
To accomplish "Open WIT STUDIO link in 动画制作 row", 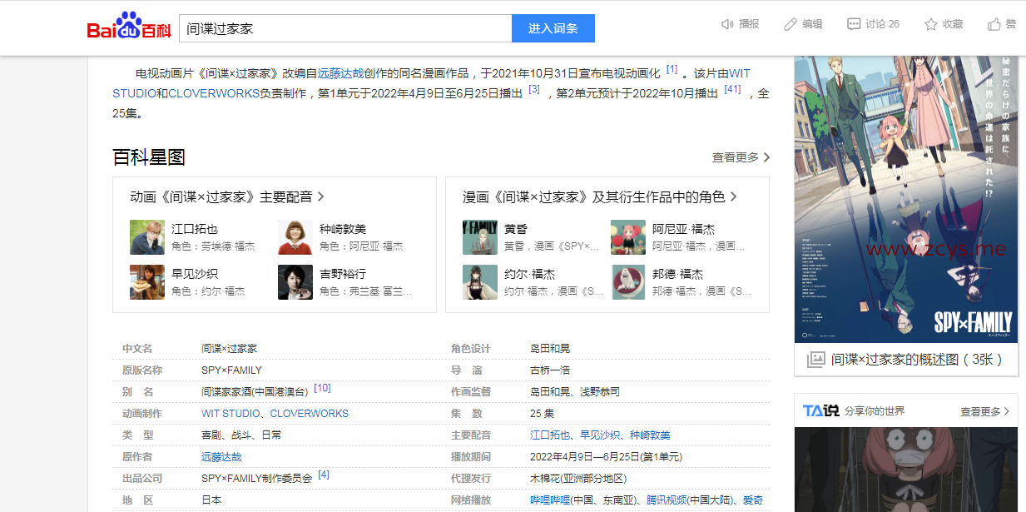I will 232,414.
